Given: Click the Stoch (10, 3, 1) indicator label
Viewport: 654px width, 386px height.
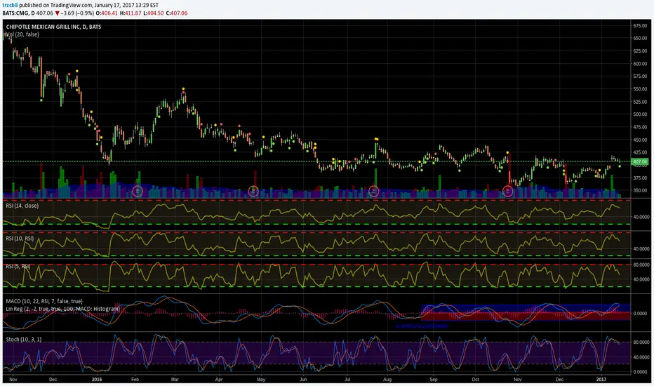Looking at the screenshot, I should [x=24, y=339].
